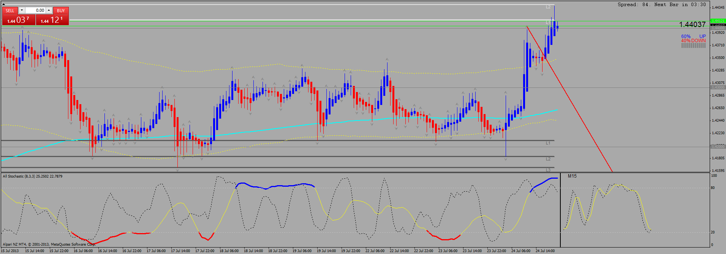This screenshot has width=726, height=254.
Task: Click the 1.44345 price axis value
Action: [718, 8]
